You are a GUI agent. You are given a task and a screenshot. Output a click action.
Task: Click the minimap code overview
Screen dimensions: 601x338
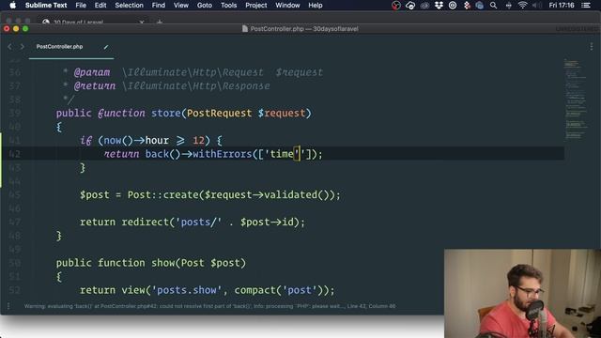576,100
